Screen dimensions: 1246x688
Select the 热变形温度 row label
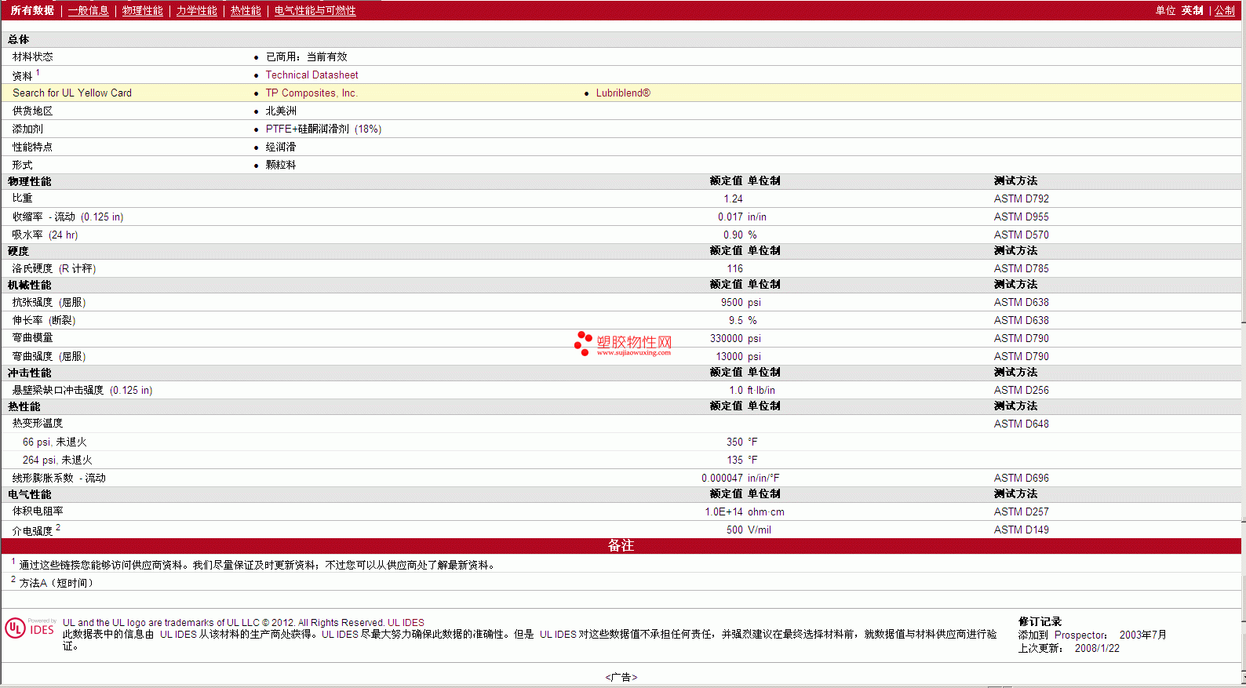click(38, 423)
